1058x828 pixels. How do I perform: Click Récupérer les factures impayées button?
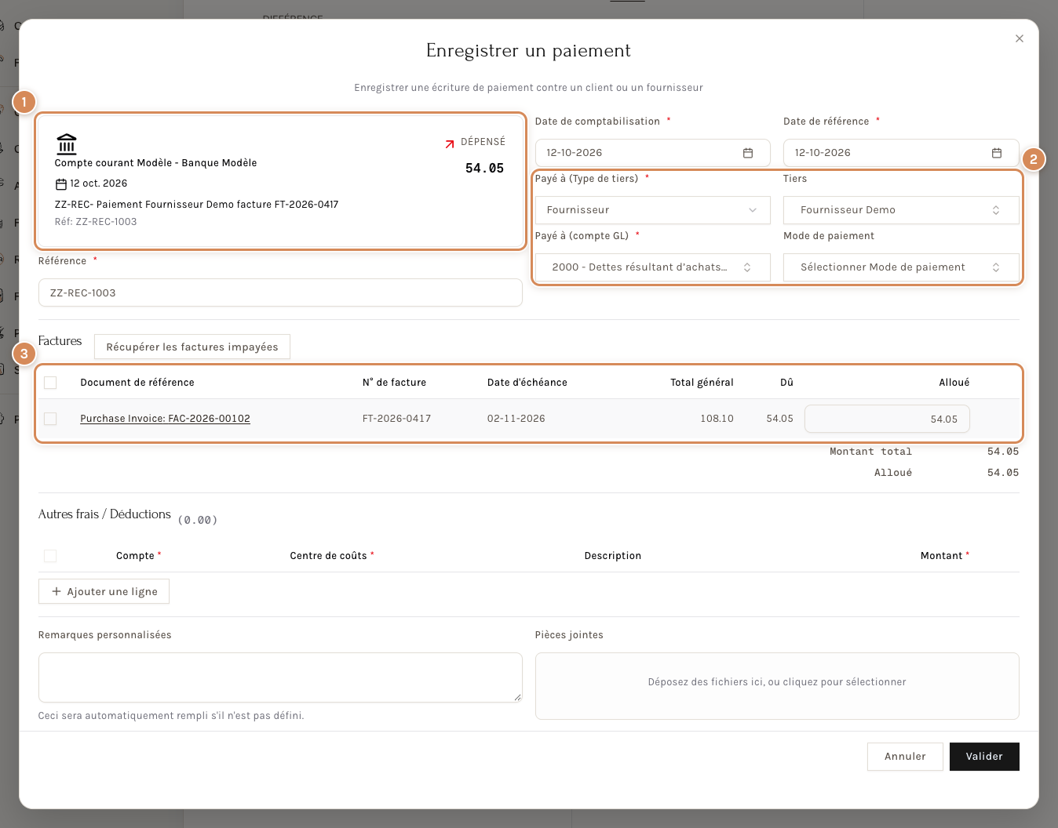[x=192, y=347]
